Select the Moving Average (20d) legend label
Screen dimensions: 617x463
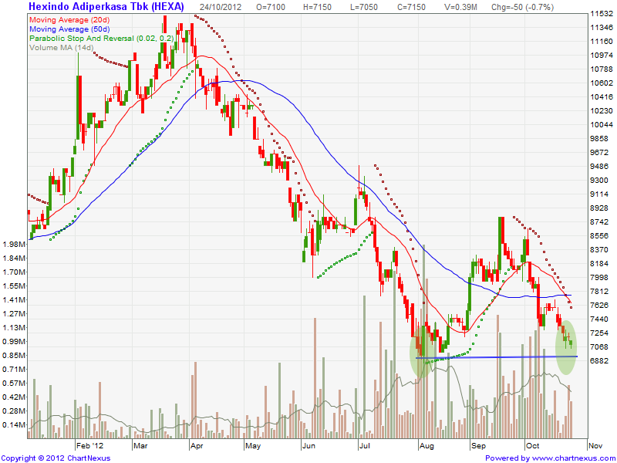coord(69,20)
